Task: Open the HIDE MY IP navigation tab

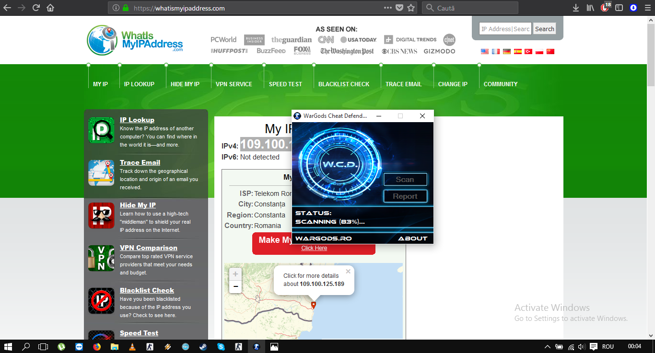Action: pos(185,84)
